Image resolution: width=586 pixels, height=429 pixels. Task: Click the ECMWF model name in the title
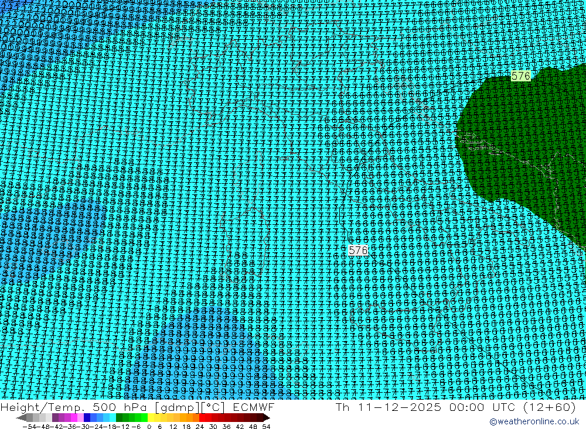(254, 407)
